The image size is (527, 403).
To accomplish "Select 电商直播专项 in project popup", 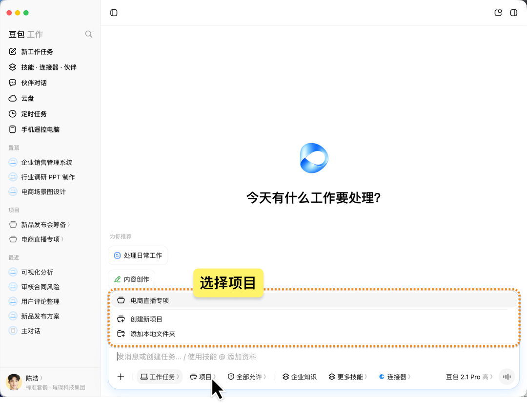I will click(313, 300).
